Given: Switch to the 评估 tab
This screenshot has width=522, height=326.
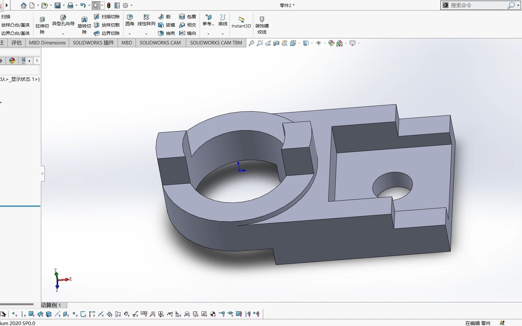Looking at the screenshot, I should tap(16, 43).
